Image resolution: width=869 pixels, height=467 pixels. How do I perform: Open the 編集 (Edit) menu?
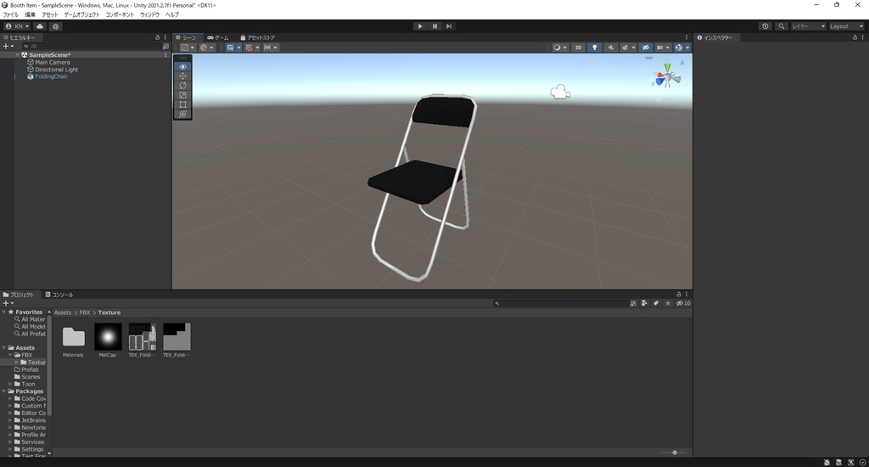click(x=30, y=15)
